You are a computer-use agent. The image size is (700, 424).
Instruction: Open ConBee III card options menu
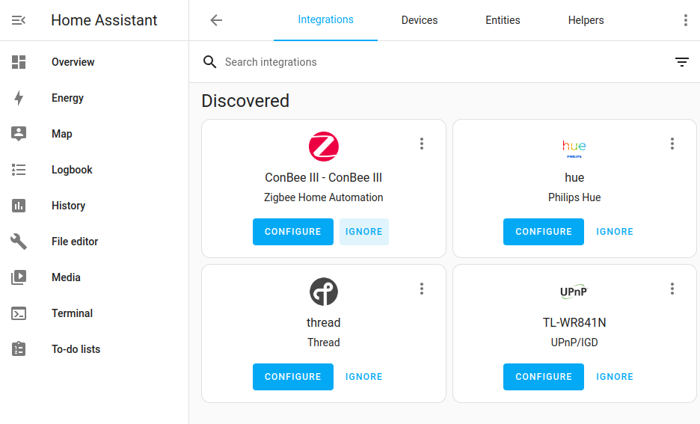(422, 144)
